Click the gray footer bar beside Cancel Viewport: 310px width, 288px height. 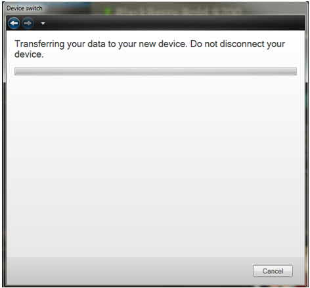pos(129,271)
